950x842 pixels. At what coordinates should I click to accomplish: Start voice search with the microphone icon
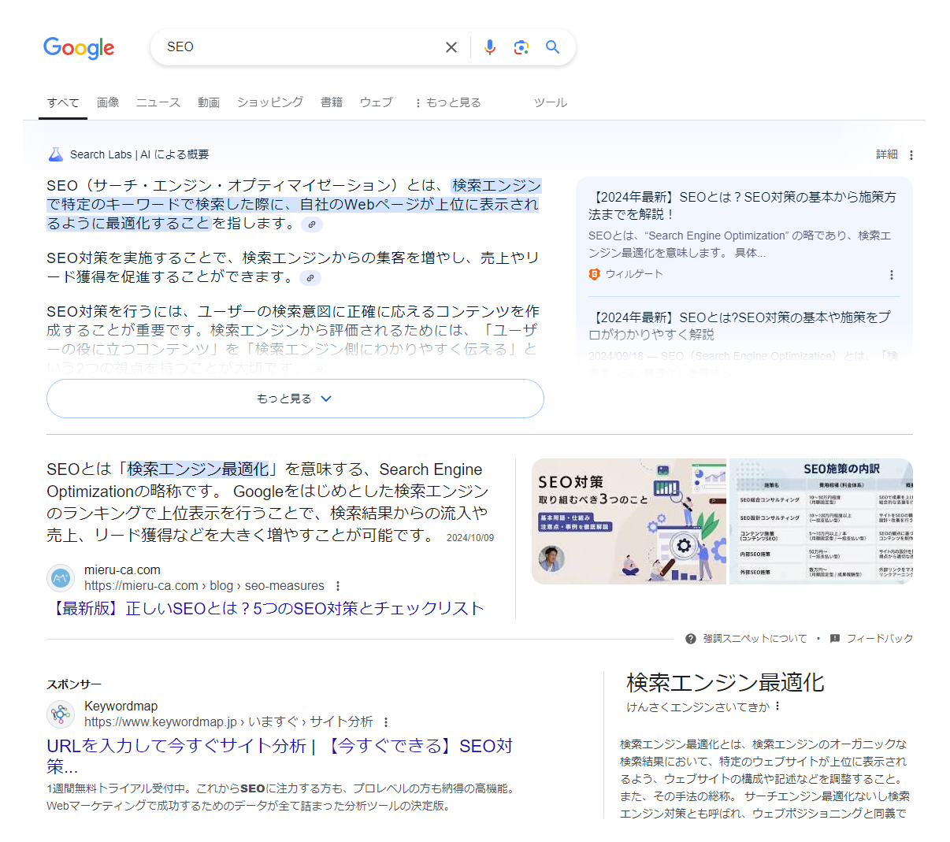point(490,47)
